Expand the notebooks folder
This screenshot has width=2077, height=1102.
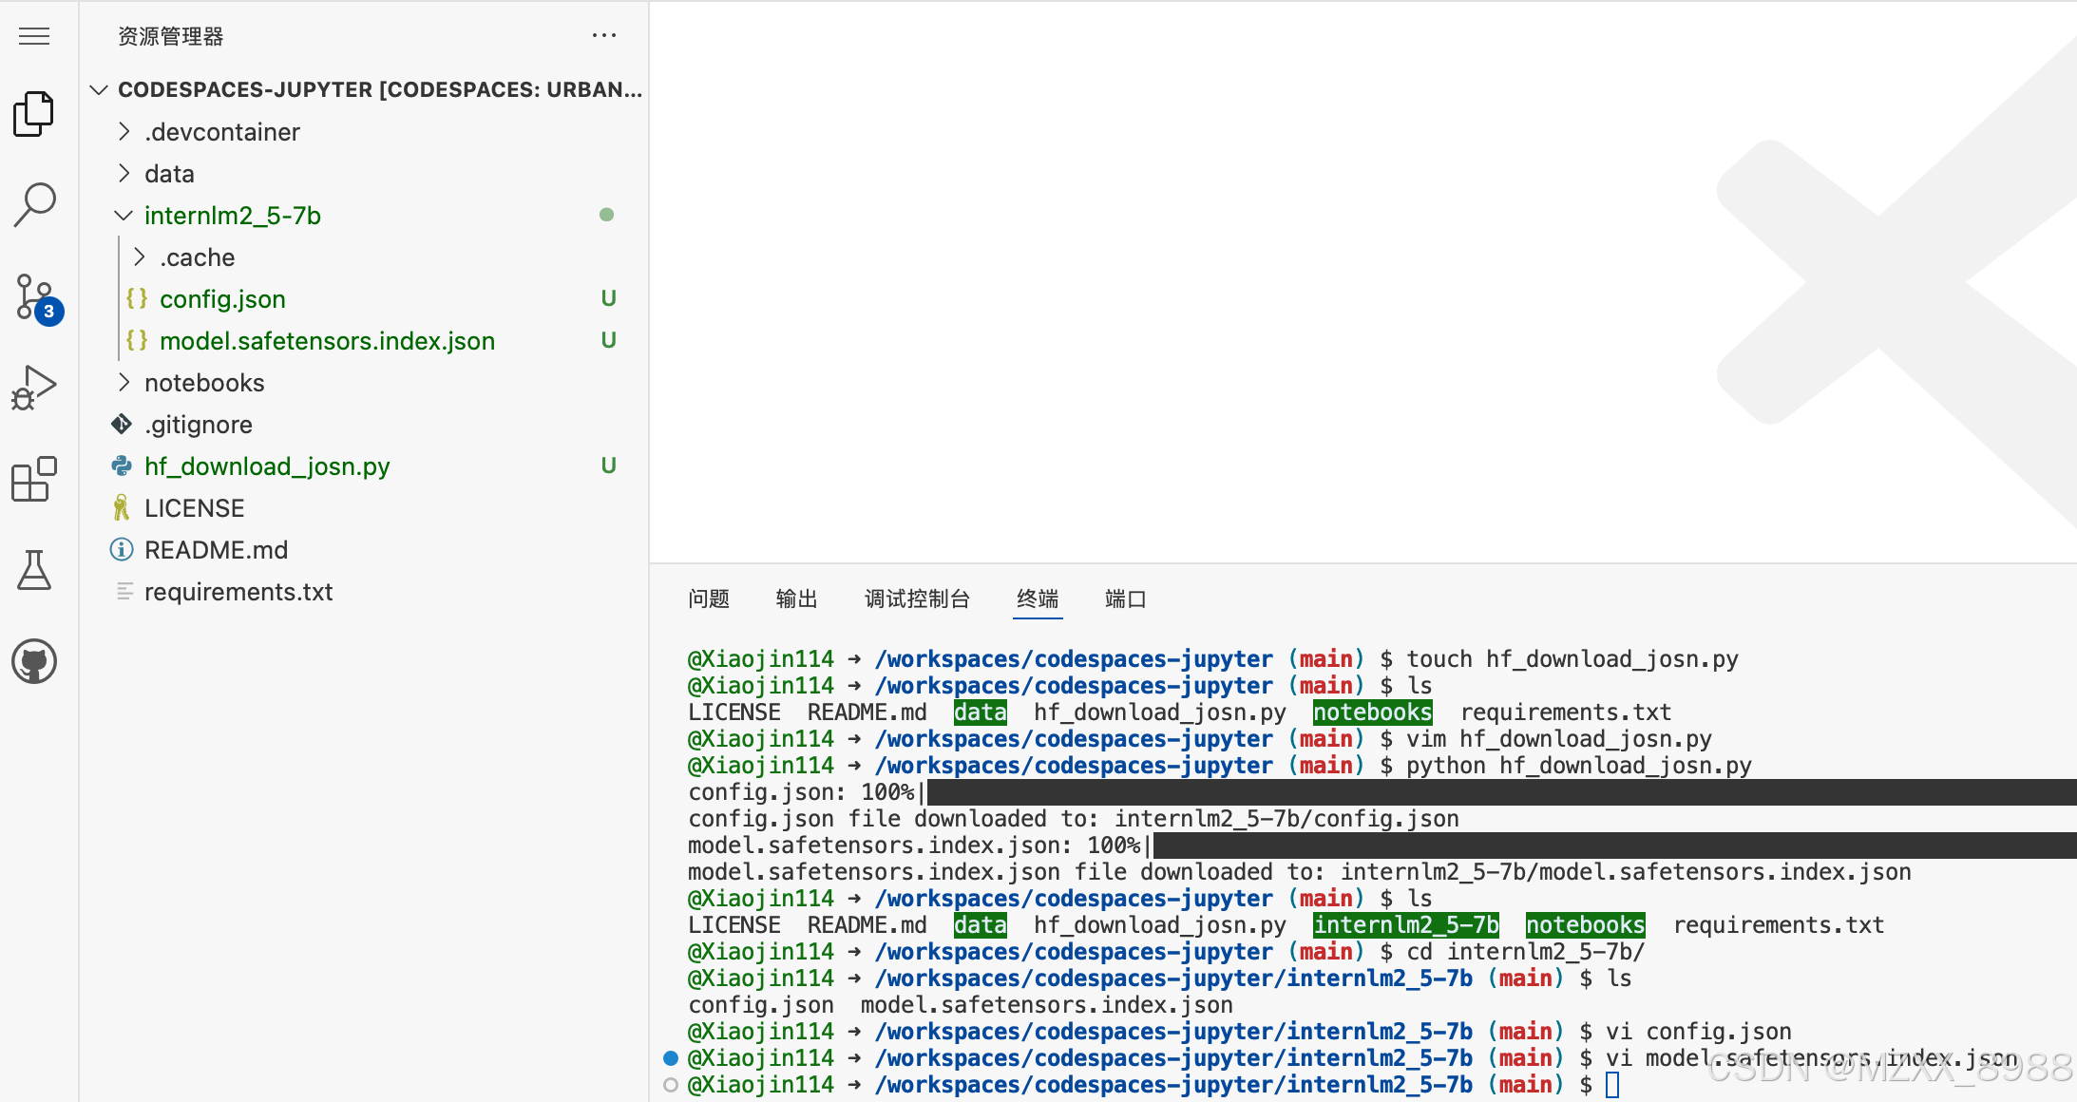click(204, 382)
